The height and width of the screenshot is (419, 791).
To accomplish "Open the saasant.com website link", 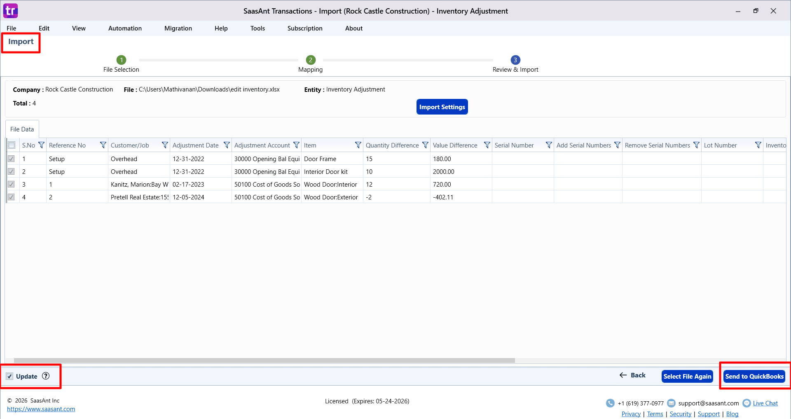I will [x=41, y=409].
